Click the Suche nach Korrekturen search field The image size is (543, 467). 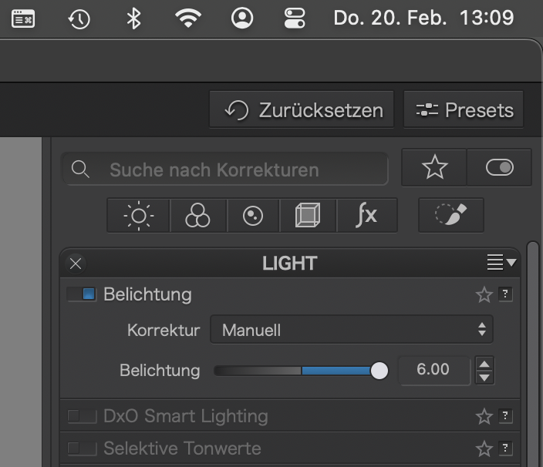pyautogui.click(x=224, y=170)
